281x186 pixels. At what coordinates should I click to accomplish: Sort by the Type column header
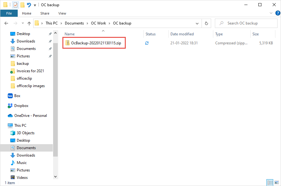219,34
